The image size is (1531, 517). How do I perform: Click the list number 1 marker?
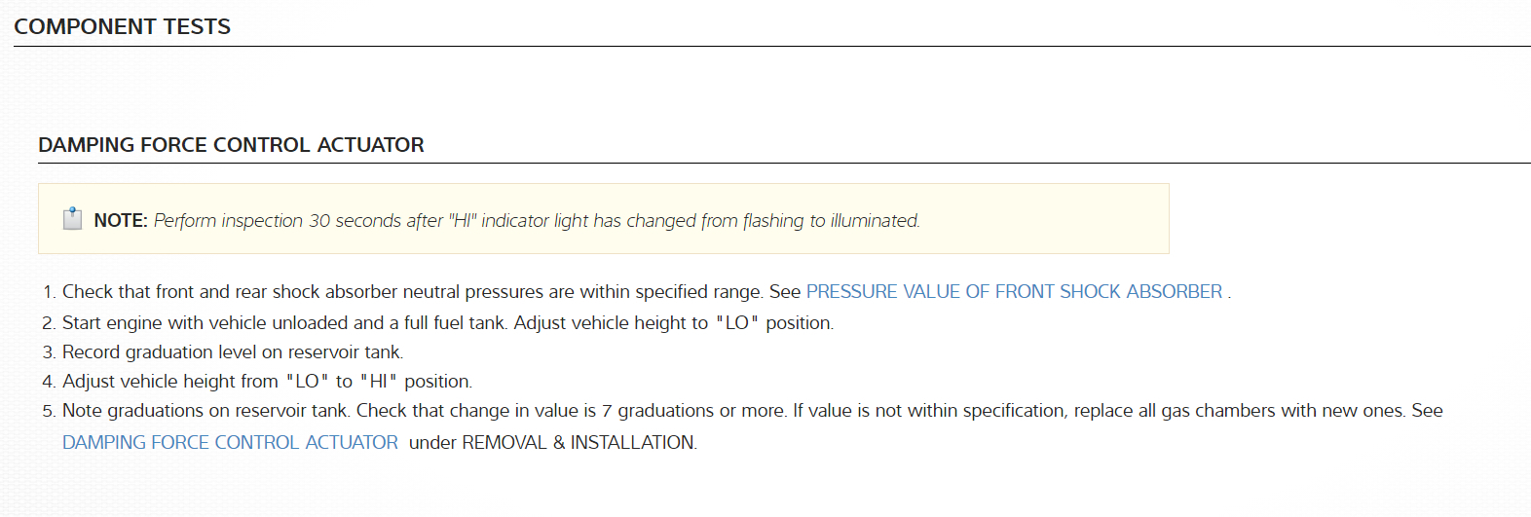pyautogui.click(x=49, y=292)
